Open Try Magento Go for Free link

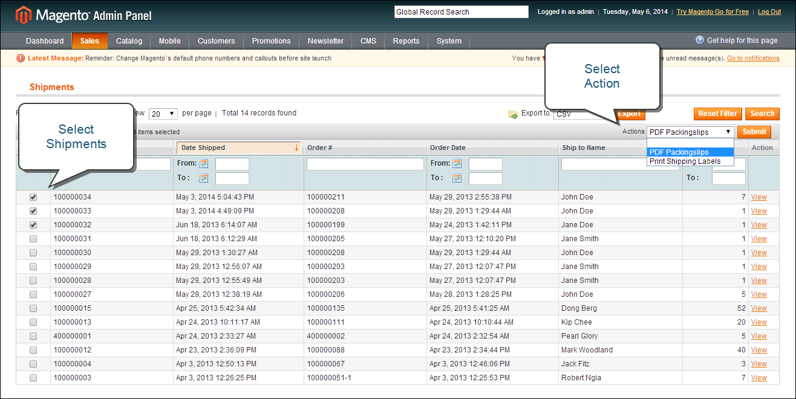point(713,11)
